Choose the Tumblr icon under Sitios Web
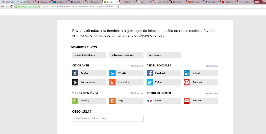266x134 pixels. (75, 73)
